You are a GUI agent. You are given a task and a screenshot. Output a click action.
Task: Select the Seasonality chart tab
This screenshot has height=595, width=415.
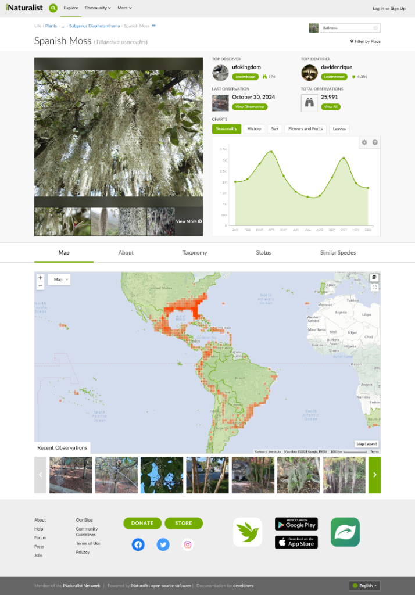[x=226, y=129]
